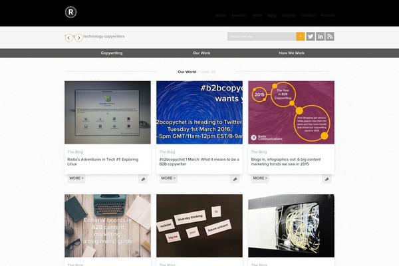The width and height of the screenshot is (399, 266).
Task: Click the pen icon under content marketing trends card
Action: 327,179
